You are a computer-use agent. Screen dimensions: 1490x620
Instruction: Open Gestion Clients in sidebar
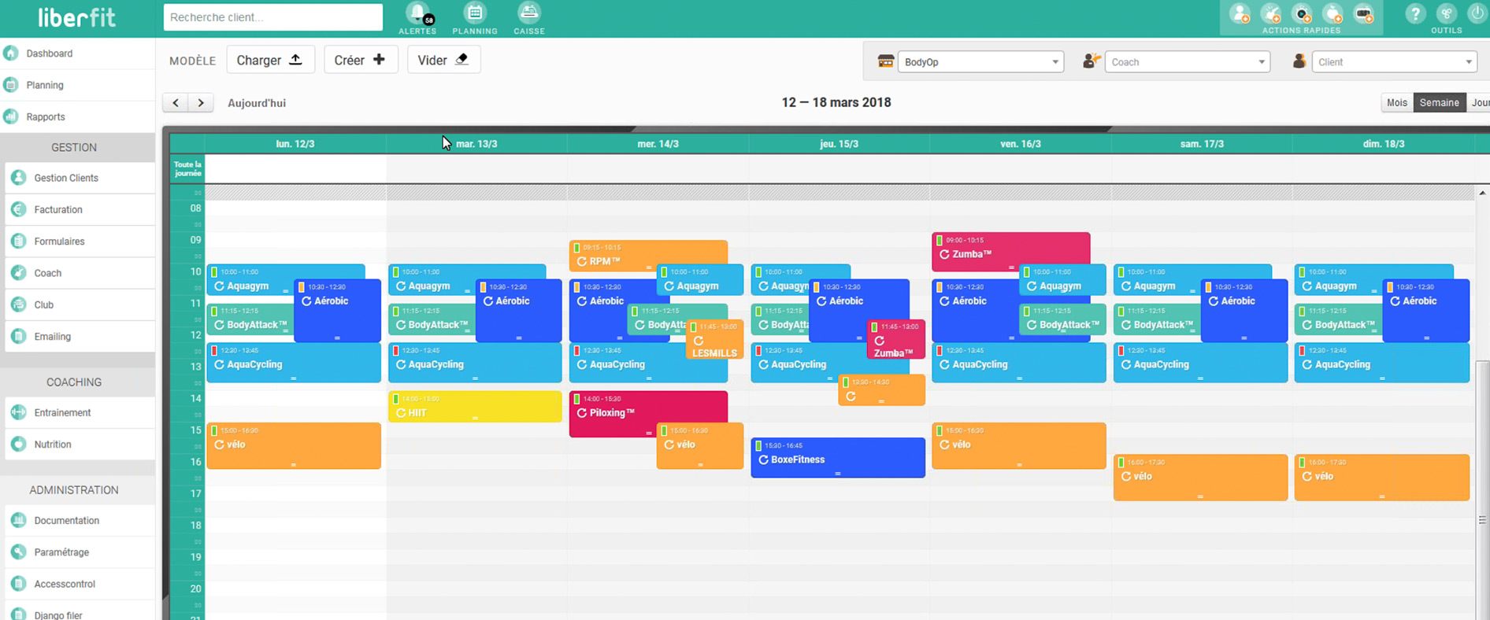click(x=66, y=179)
